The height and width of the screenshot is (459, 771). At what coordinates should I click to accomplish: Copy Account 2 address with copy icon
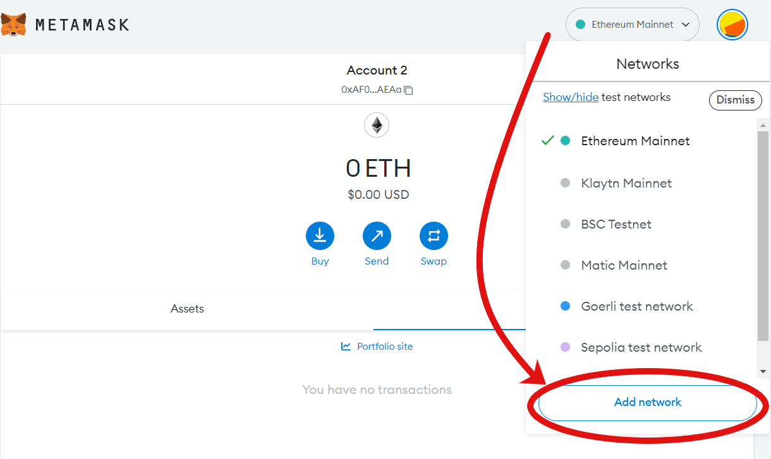(408, 90)
